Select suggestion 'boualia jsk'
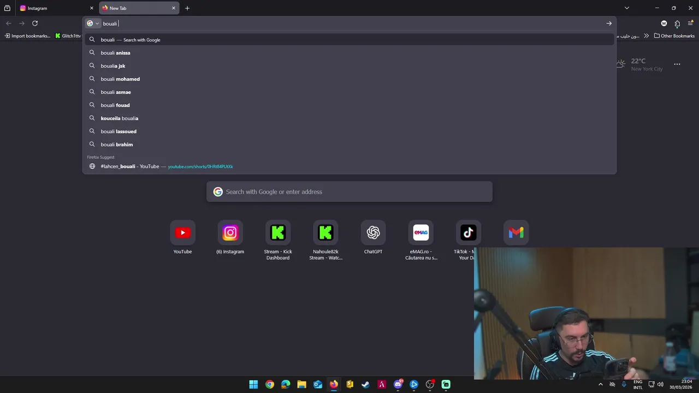The width and height of the screenshot is (699, 393). click(349, 66)
